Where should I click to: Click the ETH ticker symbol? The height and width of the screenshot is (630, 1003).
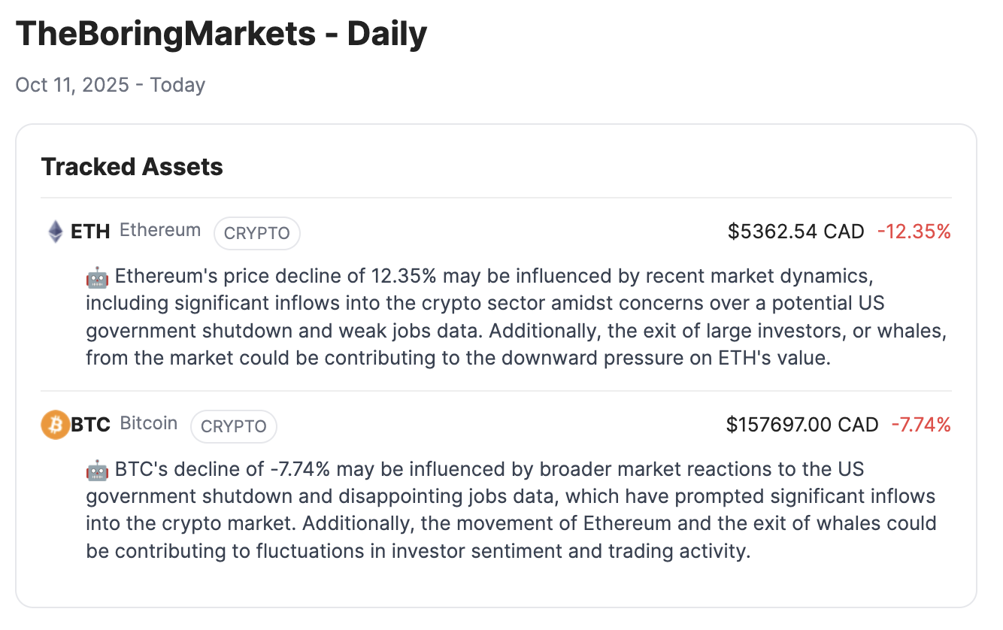click(90, 232)
